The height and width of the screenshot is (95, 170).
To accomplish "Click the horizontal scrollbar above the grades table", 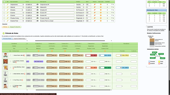I will point(70,41).
